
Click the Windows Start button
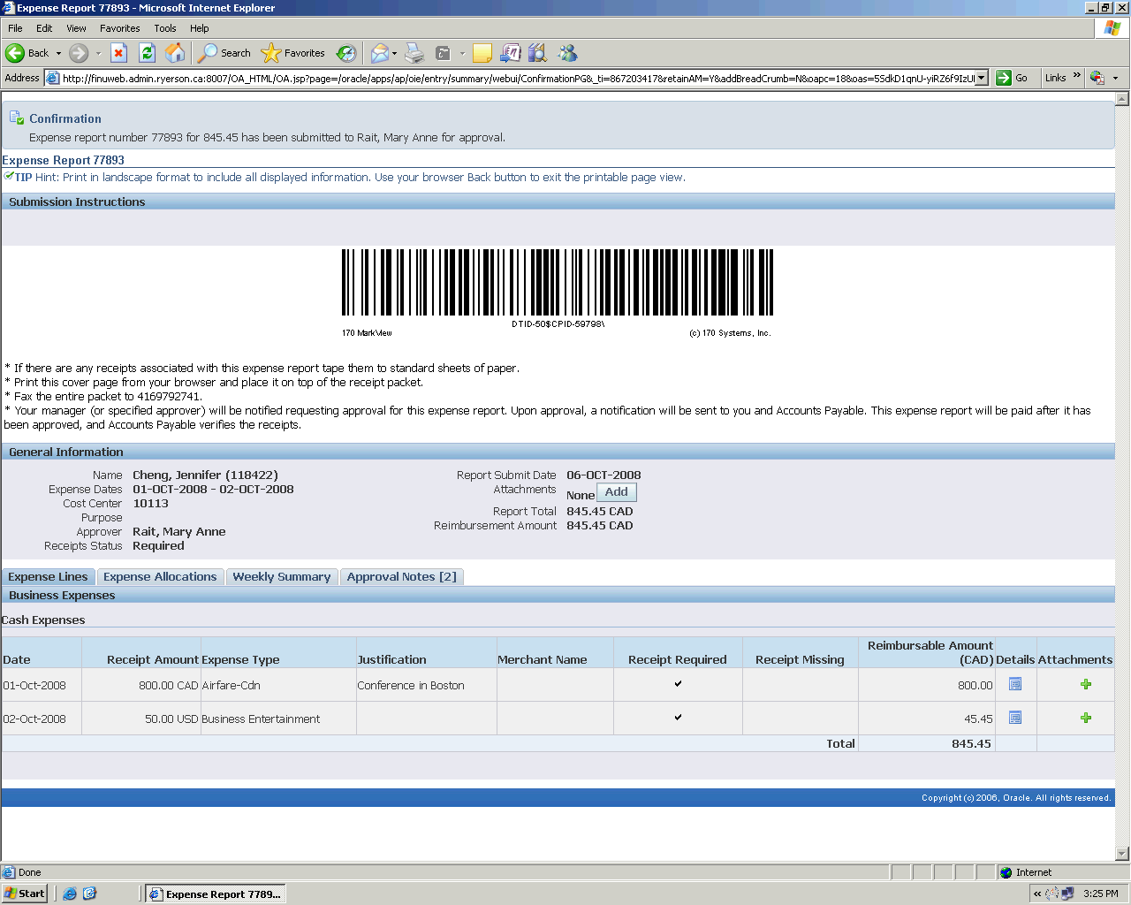point(25,894)
